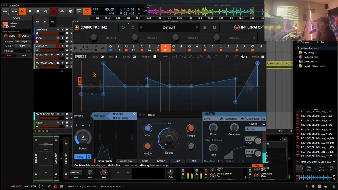Open the Default preset name browser
The width and height of the screenshot is (338, 190).
(169, 27)
